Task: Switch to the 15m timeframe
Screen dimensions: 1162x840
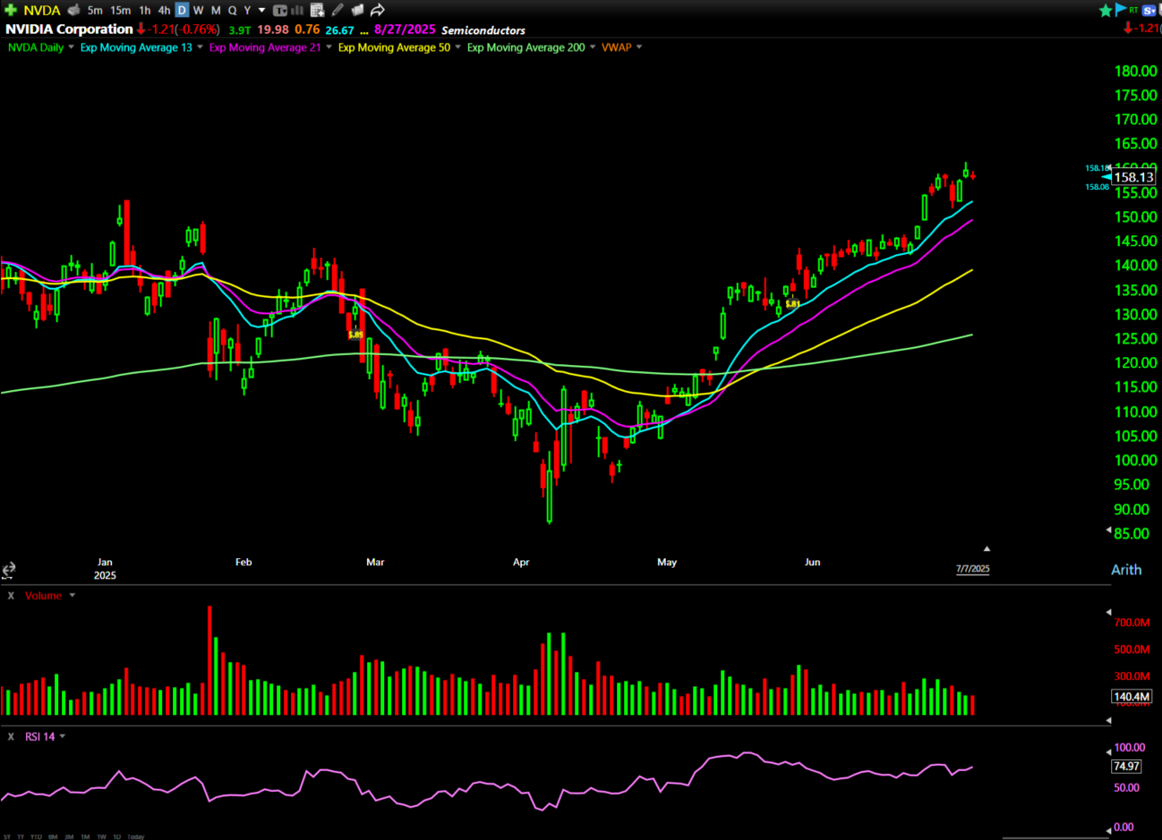Action: [121, 11]
